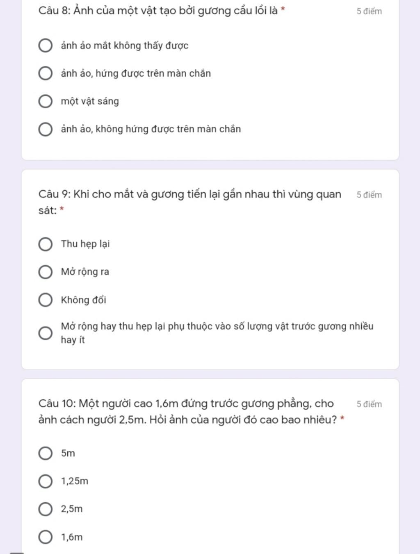This screenshot has width=420, height=554.
Task: Click the Câu 10 question title text
Action: click(x=186, y=404)
